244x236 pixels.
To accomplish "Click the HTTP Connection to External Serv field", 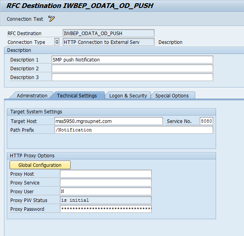I will click(x=108, y=42).
